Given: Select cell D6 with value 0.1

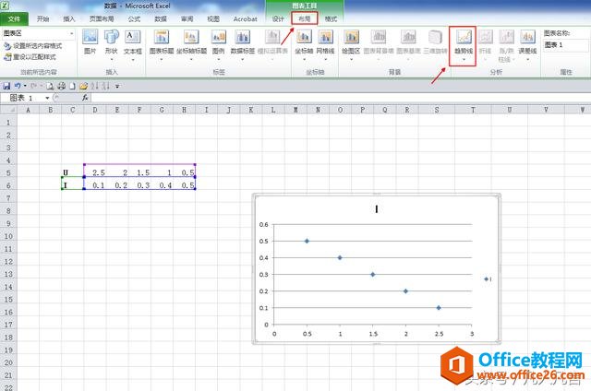Looking at the screenshot, I should click(95, 185).
